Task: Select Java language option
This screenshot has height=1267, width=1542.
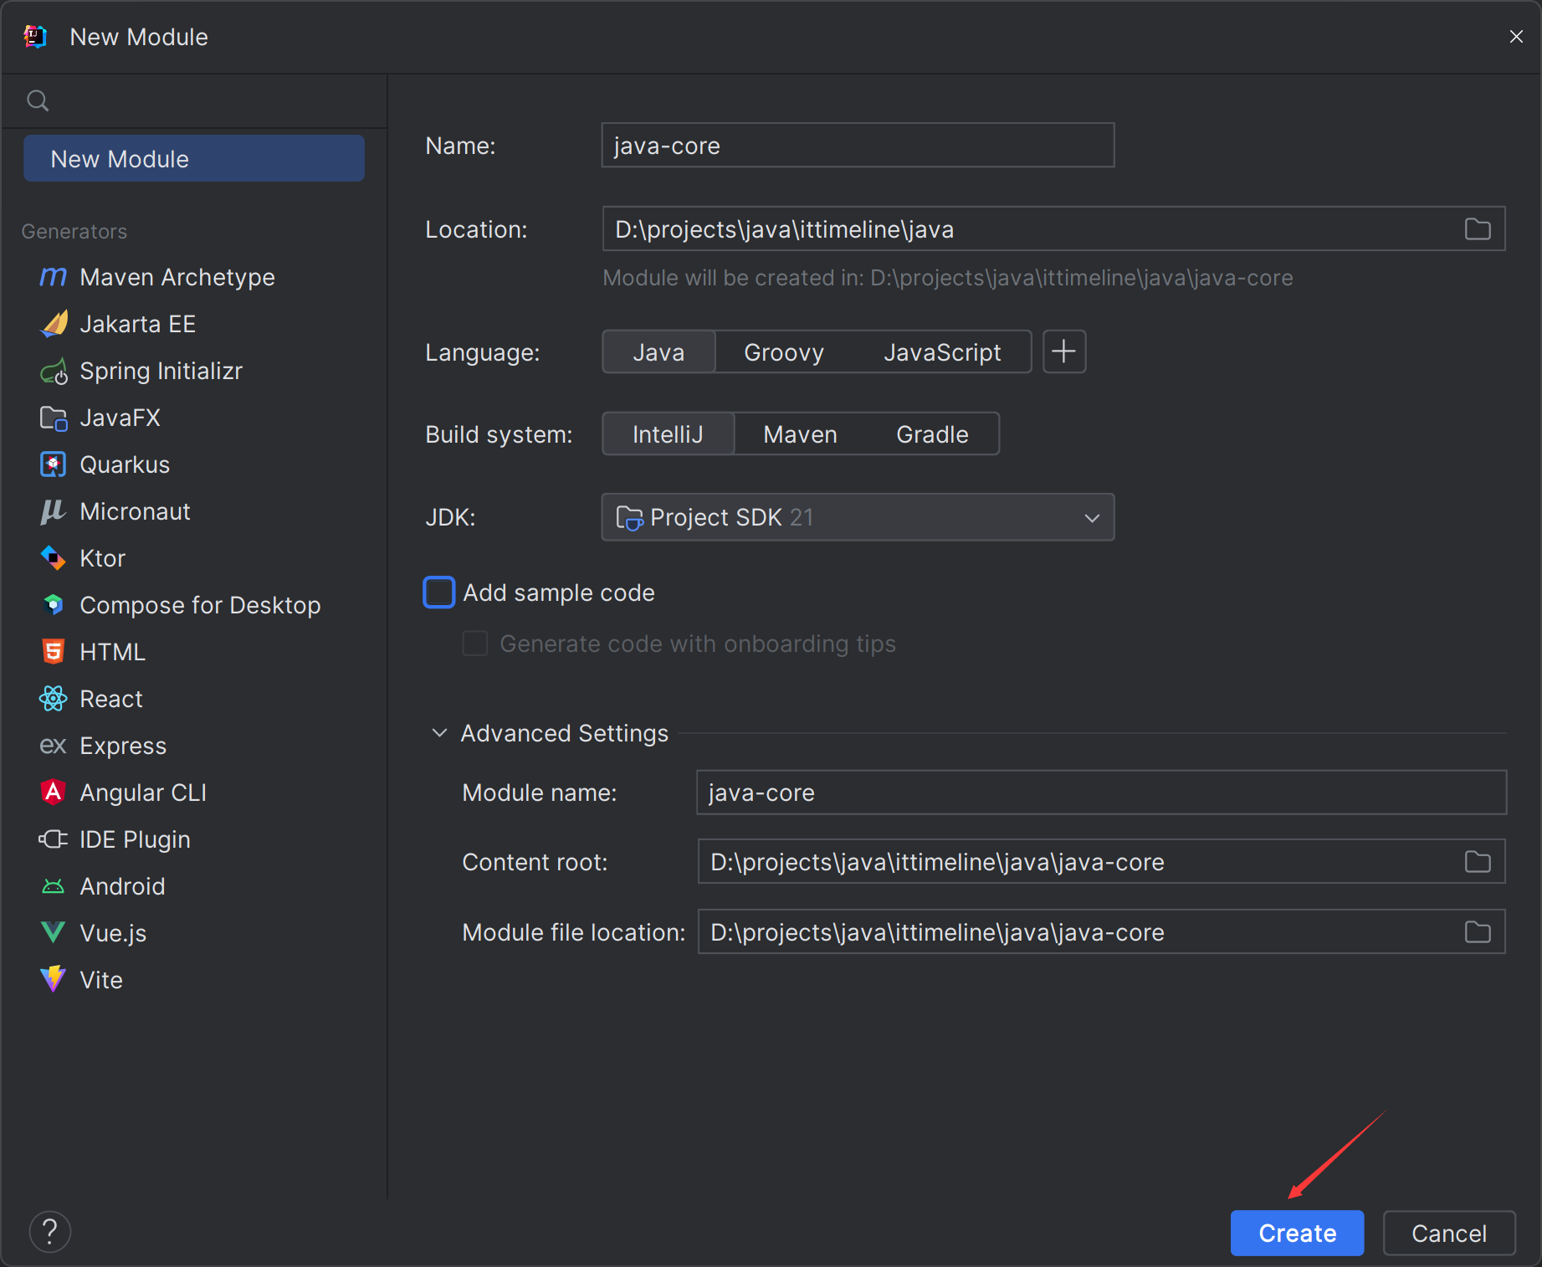Action: [x=658, y=352]
